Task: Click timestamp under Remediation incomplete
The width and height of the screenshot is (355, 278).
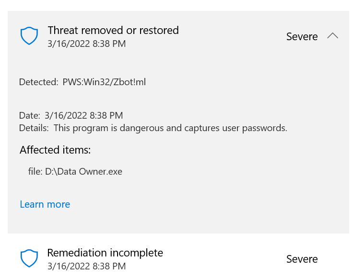Action: click(87, 266)
